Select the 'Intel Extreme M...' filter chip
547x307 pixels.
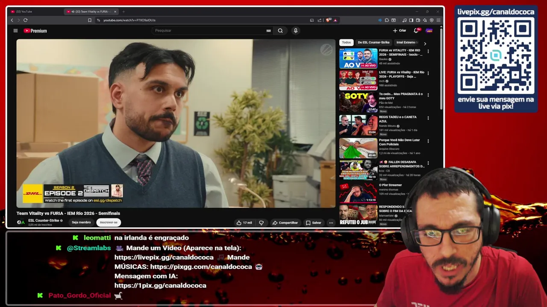pos(406,42)
